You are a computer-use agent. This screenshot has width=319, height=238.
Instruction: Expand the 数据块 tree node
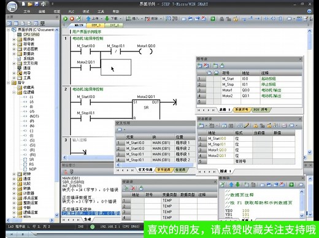tap(14, 54)
